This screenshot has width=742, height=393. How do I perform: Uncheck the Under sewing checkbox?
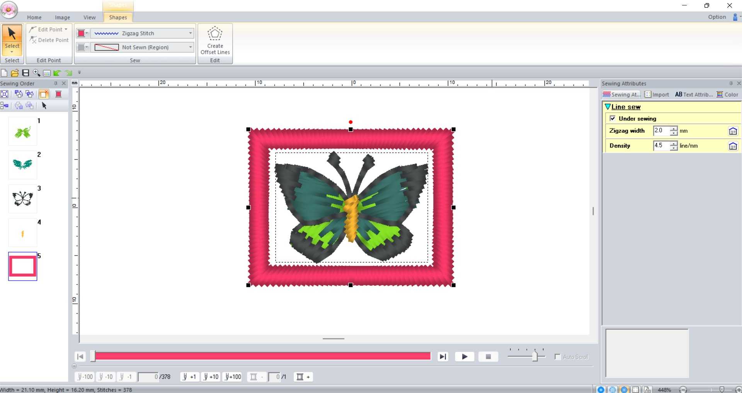coord(613,119)
